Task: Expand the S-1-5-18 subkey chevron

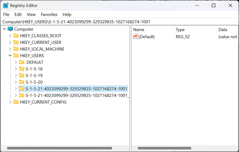Action: (16, 69)
